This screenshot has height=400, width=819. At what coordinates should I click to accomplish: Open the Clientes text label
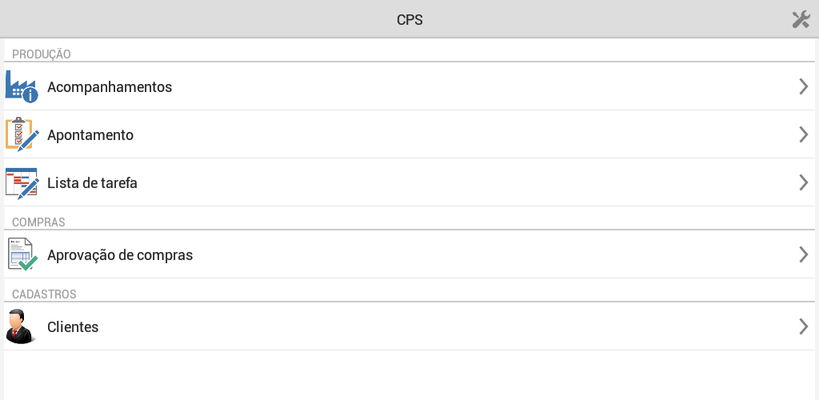tap(73, 327)
